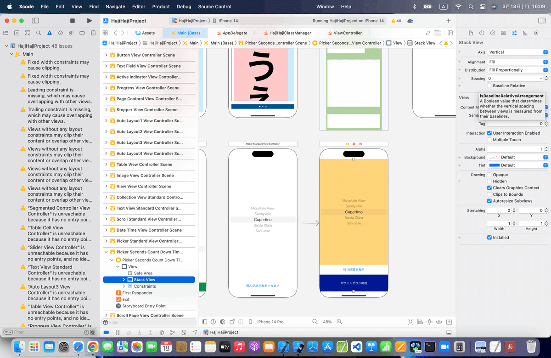
Task: Open the Debug navigator spray icon
Action: pos(71,33)
